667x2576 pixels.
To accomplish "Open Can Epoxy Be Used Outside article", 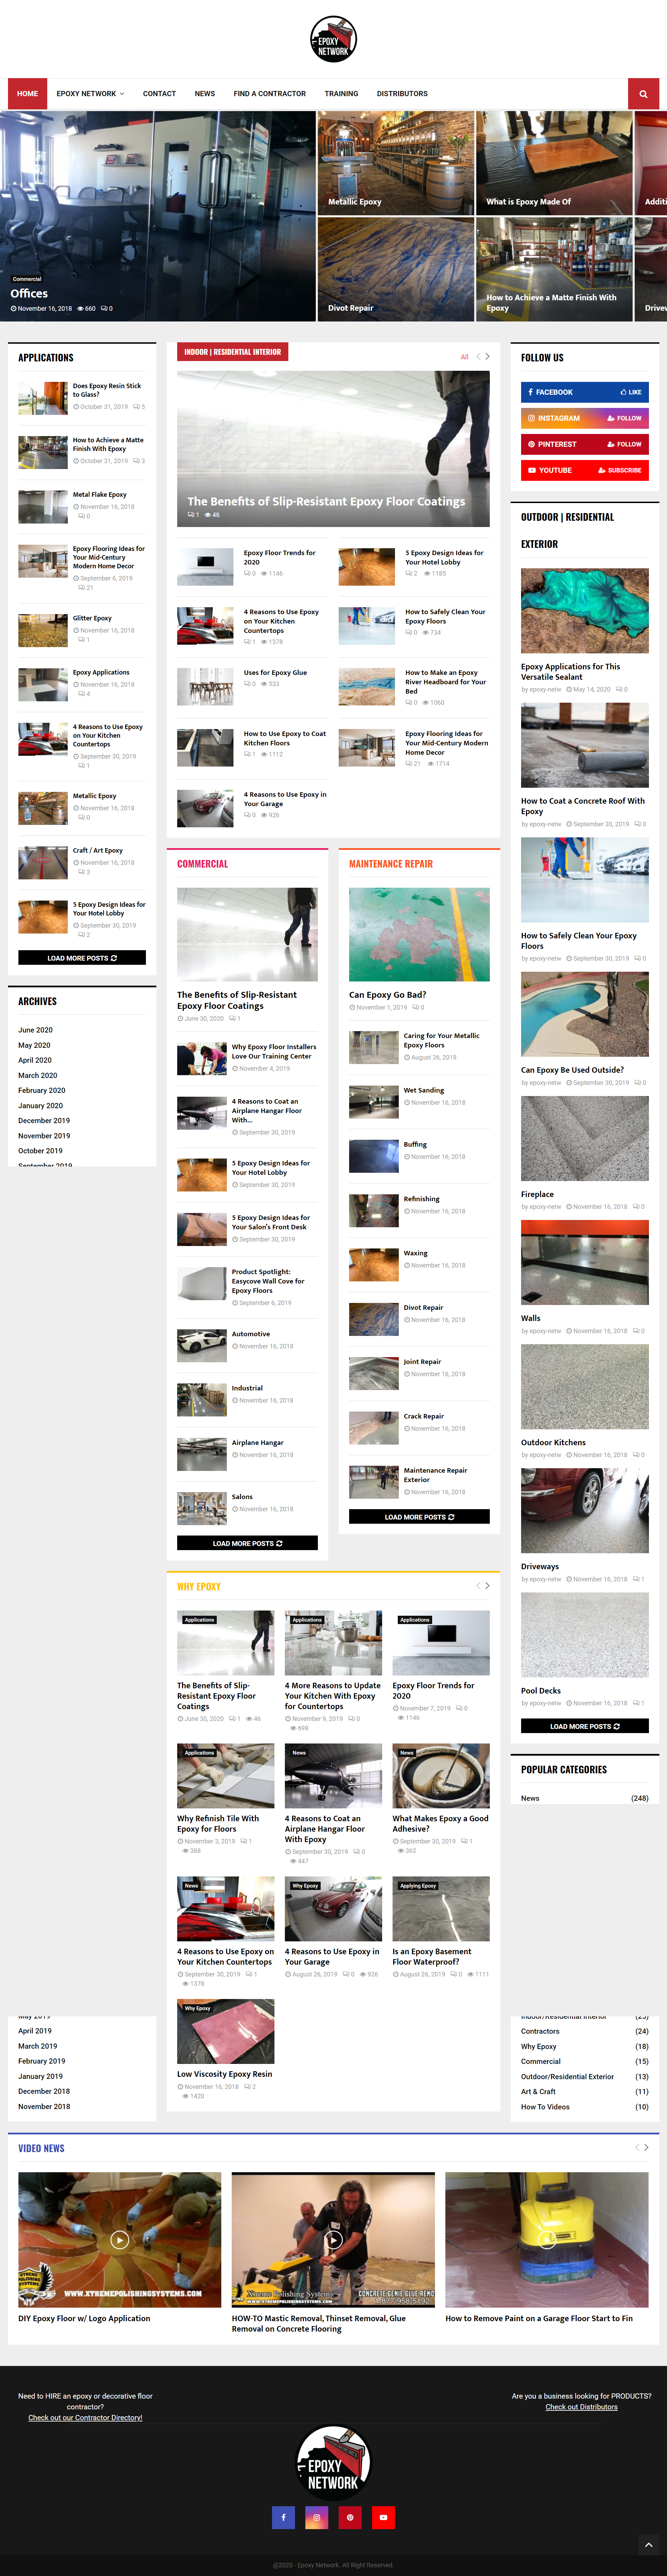I will 572,1070.
